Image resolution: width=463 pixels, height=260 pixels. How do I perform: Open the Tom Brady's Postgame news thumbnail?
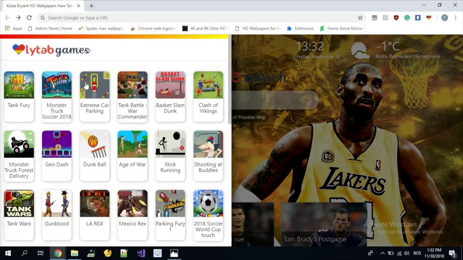(x=324, y=224)
